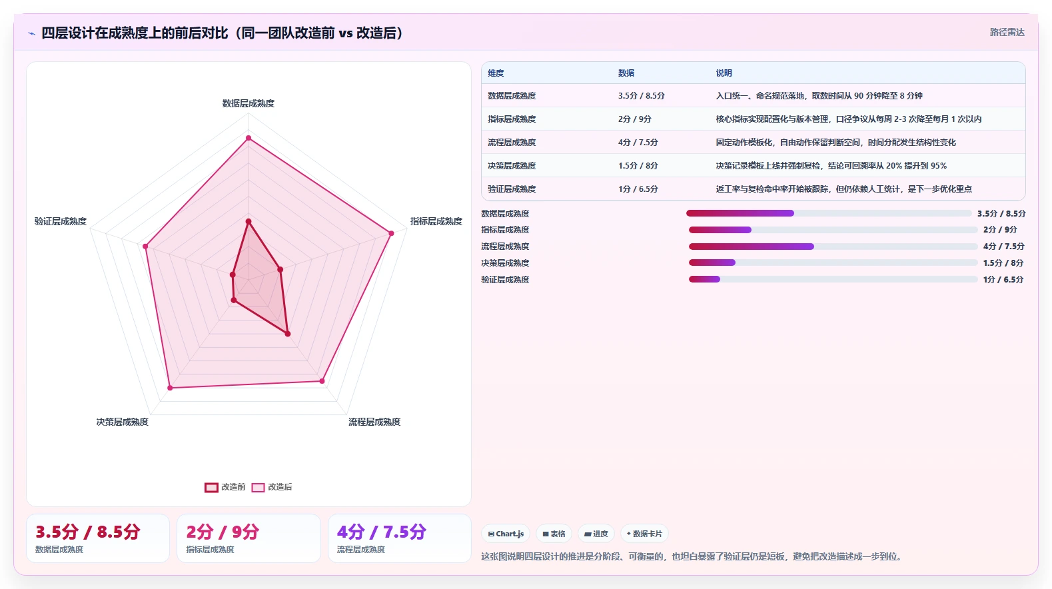Click the description about 结论可回溯率

(831, 166)
